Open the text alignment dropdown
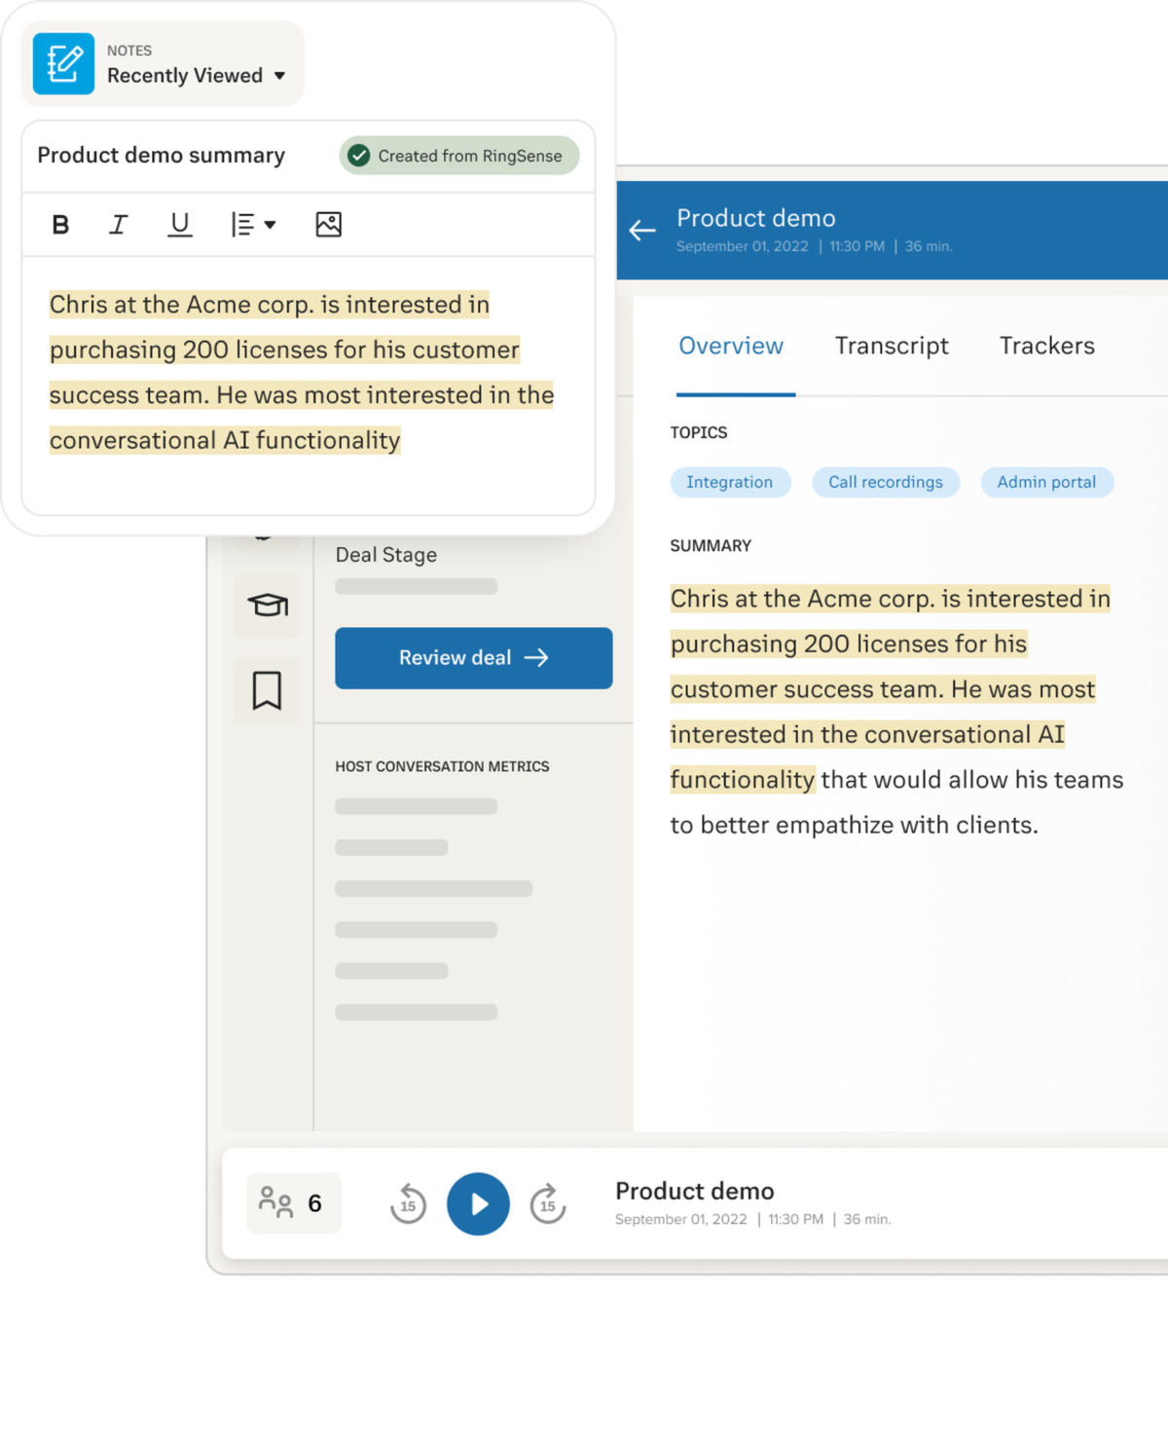 pyautogui.click(x=253, y=225)
